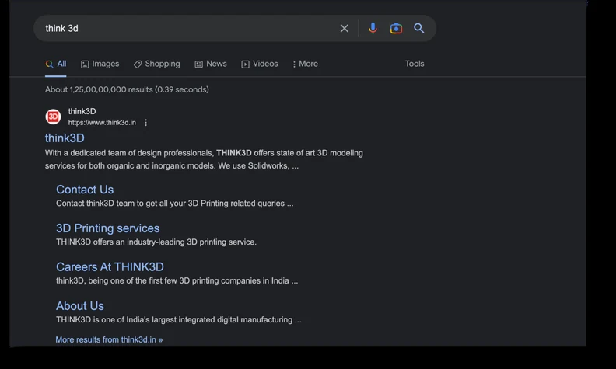Open the 3D Printing services sitelink
616x369 pixels.
tap(107, 228)
